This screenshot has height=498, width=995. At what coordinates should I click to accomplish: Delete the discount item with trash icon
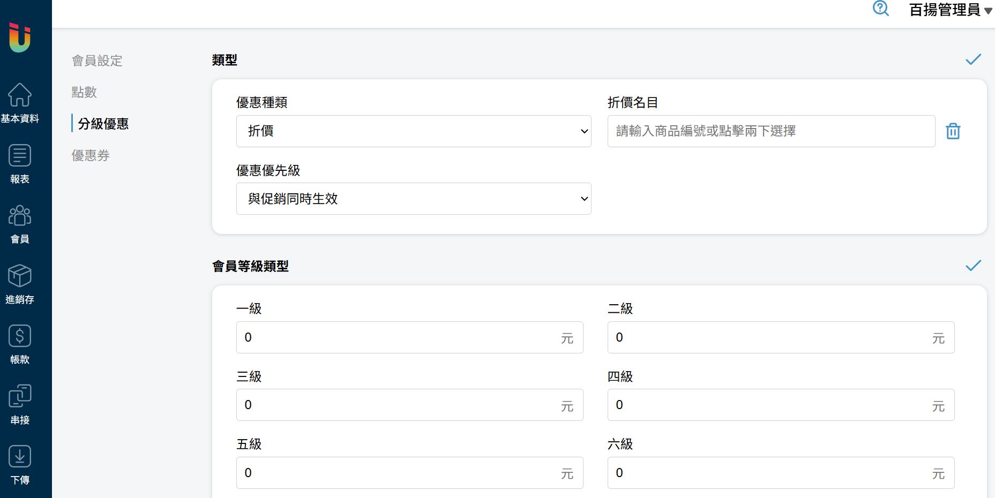click(953, 131)
